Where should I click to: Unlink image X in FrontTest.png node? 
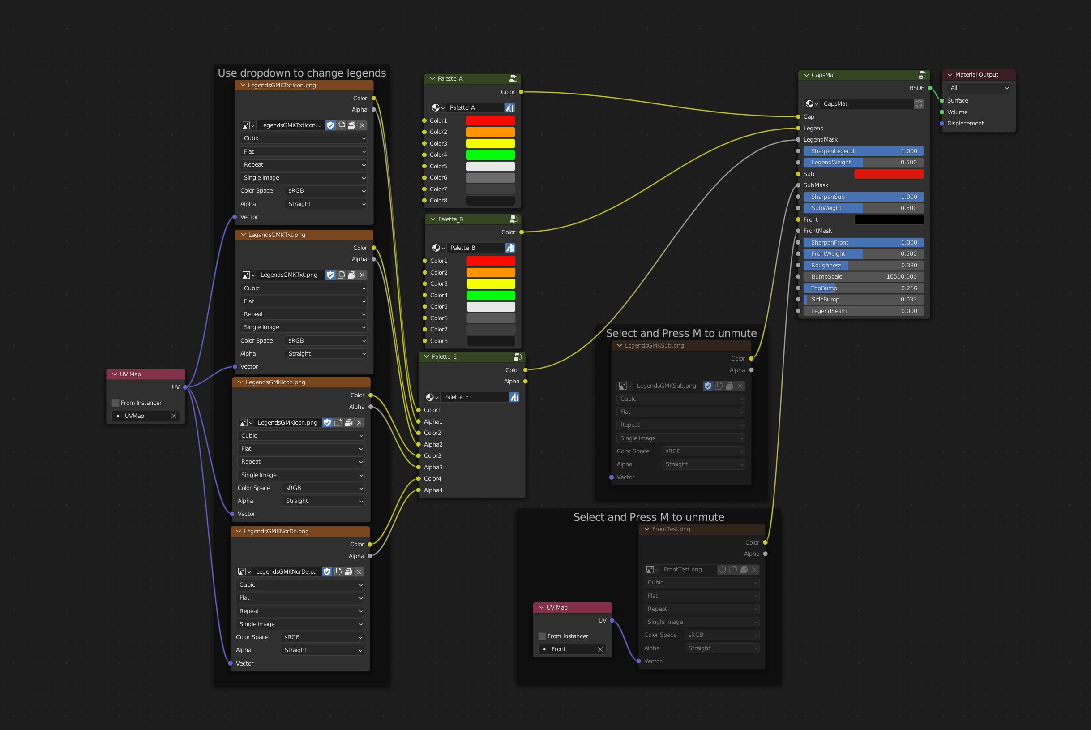(x=755, y=570)
